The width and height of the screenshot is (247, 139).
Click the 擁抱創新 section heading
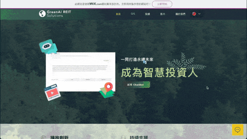(x=59, y=137)
